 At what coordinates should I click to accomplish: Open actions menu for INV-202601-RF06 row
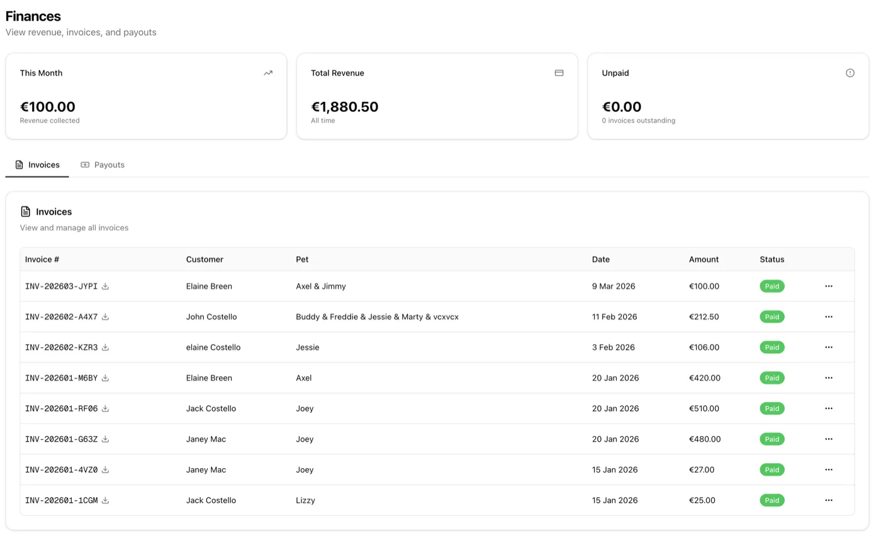pos(829,408)
